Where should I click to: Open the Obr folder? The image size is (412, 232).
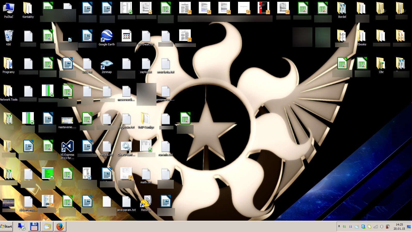click(x=381, y=65)
